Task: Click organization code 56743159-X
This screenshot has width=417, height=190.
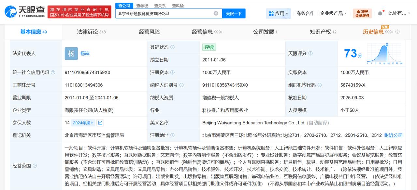Action: pyautogui.click(x=353, y=85)
